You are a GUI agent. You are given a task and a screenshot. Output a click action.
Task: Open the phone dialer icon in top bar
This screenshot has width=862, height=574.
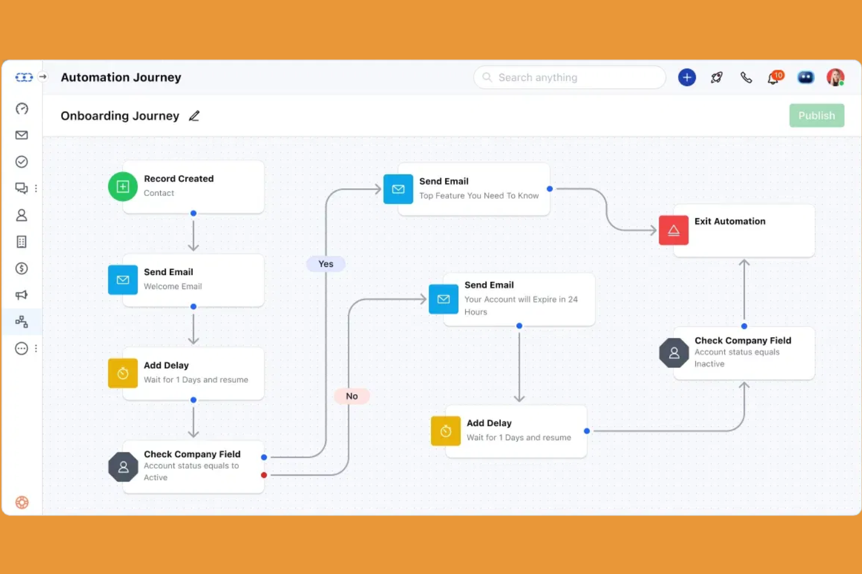point(746,77)
